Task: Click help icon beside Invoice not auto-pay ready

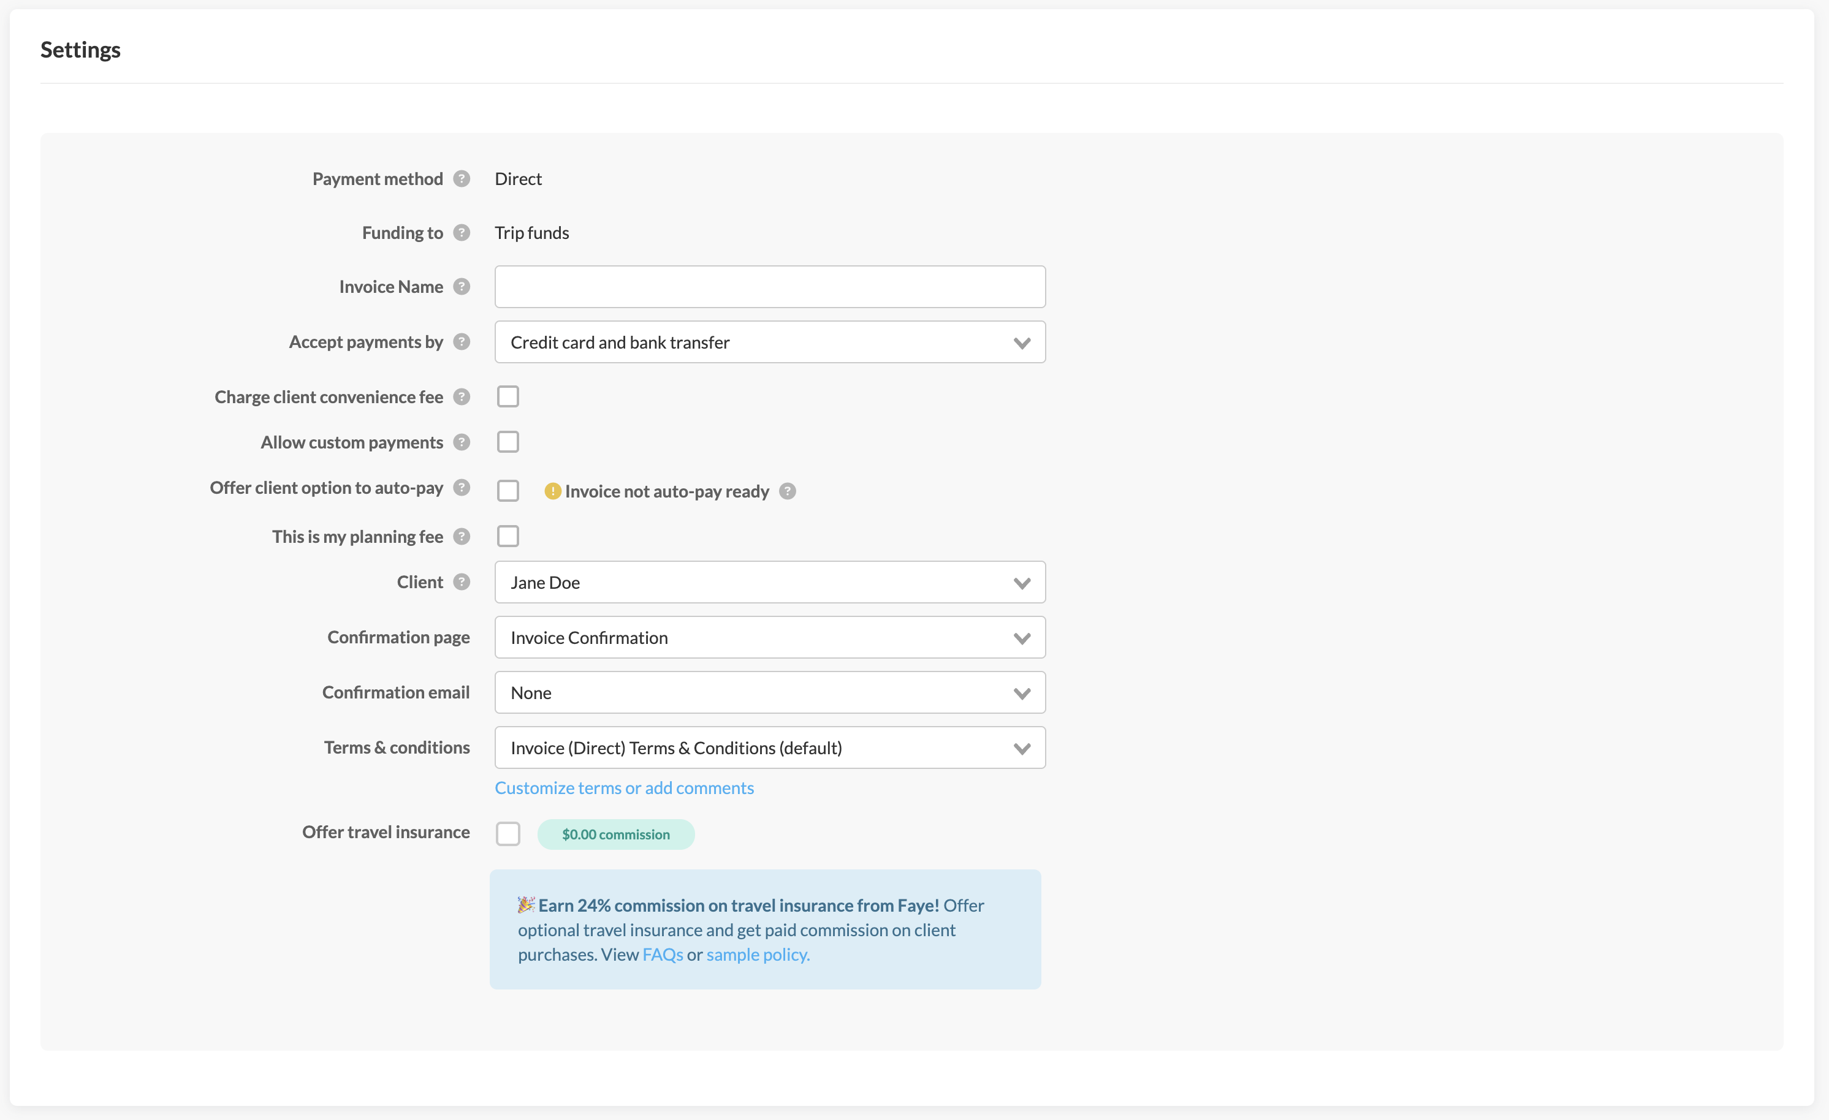Action: (788, 491)
